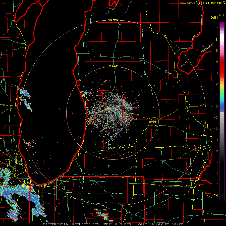This screenshot has height=226, width=226.
Task: Click the [dB] unit label
Action: (214, 17)
